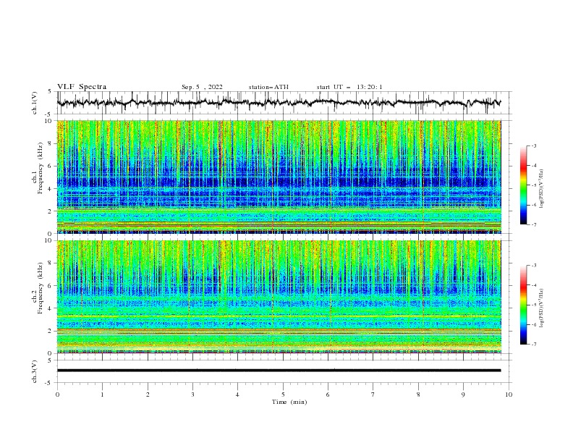The height and width of the screenshot is (443, 573).
Task: Click the log(PSD) label beside ch.1 colorbar
Action: [543, 189]
